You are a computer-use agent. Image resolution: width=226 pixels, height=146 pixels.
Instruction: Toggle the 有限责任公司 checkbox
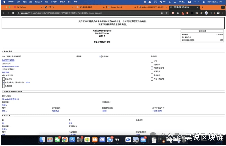(152, 68)
